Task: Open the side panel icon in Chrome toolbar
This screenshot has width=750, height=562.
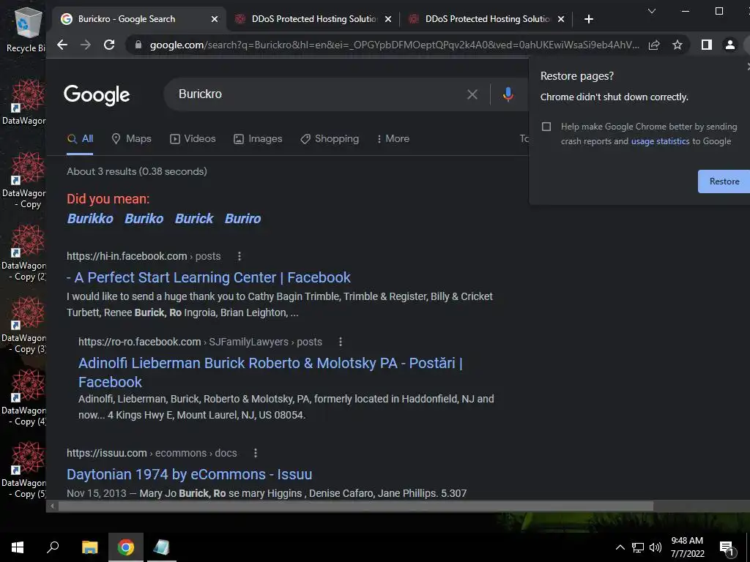Action: [707, 45]
